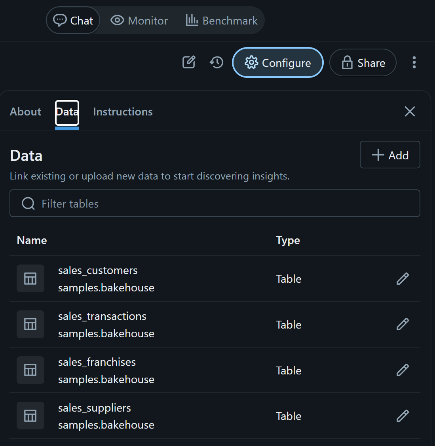Viewport: 435px width, 446px height.
Task: Close the configure panel
Action: 410,111
